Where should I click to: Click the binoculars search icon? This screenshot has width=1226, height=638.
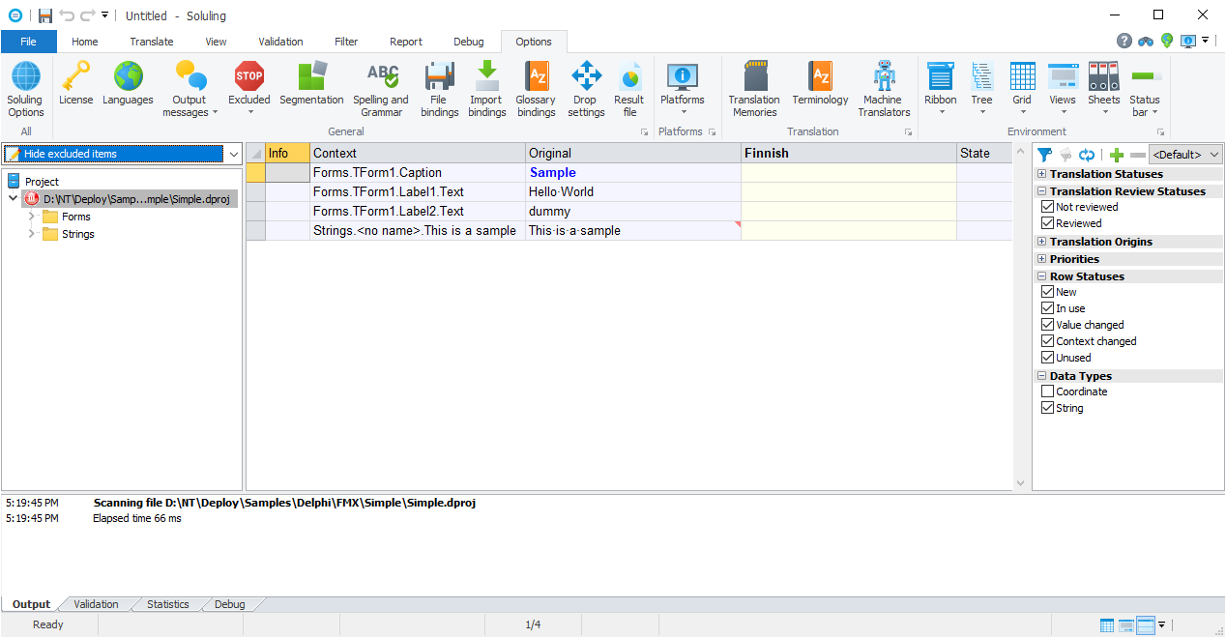pos(1146,41)
